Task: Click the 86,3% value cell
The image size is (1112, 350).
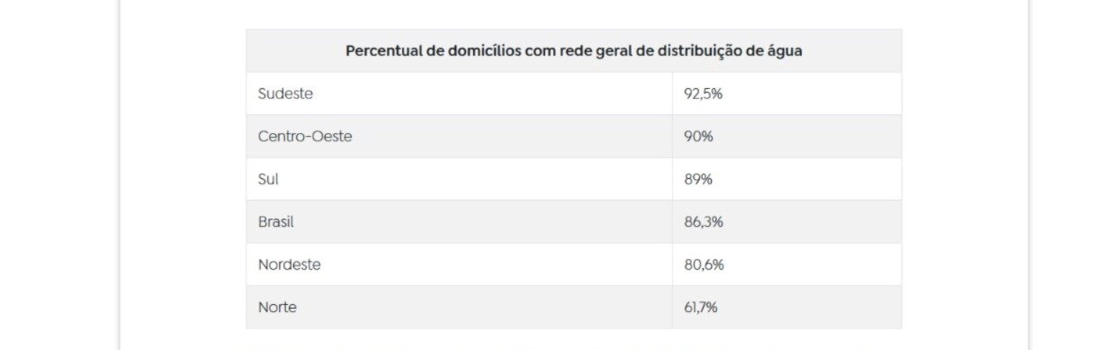Action: click(787, 221)
